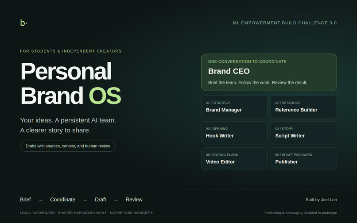This screenshot has height=223, width=357.
Task: Open the Hook Writer card
Action: click(234, 133)
